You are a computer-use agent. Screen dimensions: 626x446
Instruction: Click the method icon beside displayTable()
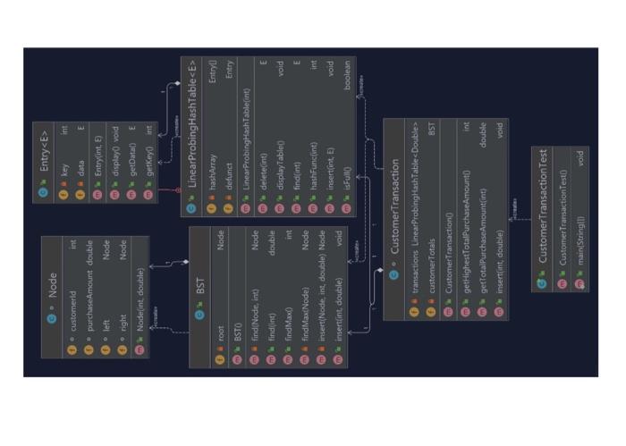279,208
